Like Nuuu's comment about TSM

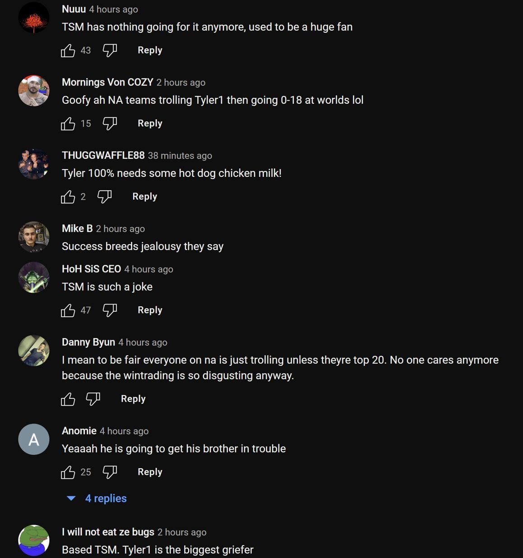pos(68,50)
